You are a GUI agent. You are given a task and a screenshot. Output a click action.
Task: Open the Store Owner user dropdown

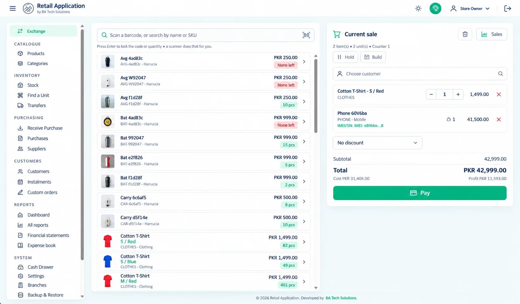pyautogui.click(x=470, y=9)
